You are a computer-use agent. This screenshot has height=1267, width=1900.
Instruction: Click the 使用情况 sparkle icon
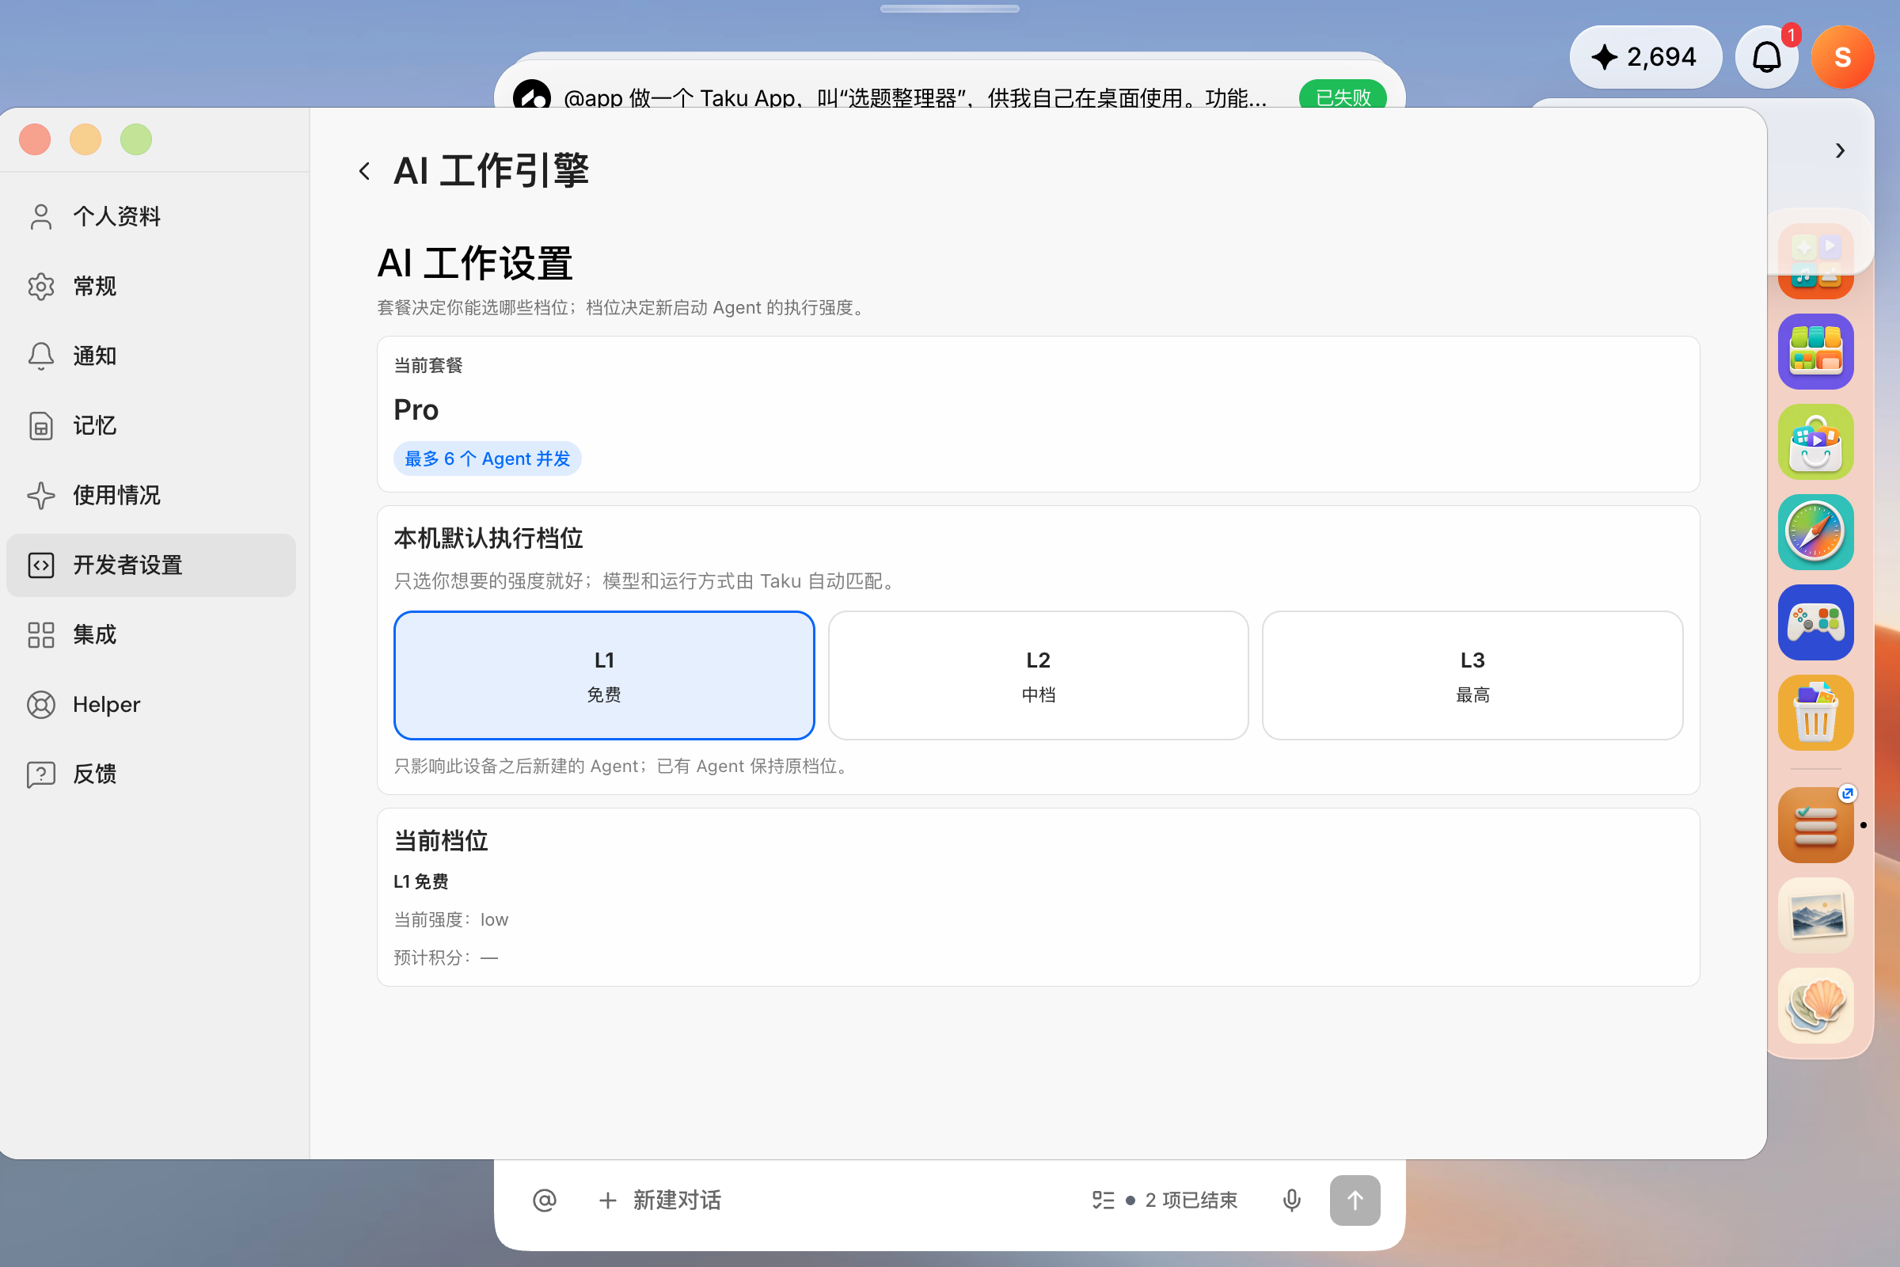pyautogui.click(x=41, y=496)
